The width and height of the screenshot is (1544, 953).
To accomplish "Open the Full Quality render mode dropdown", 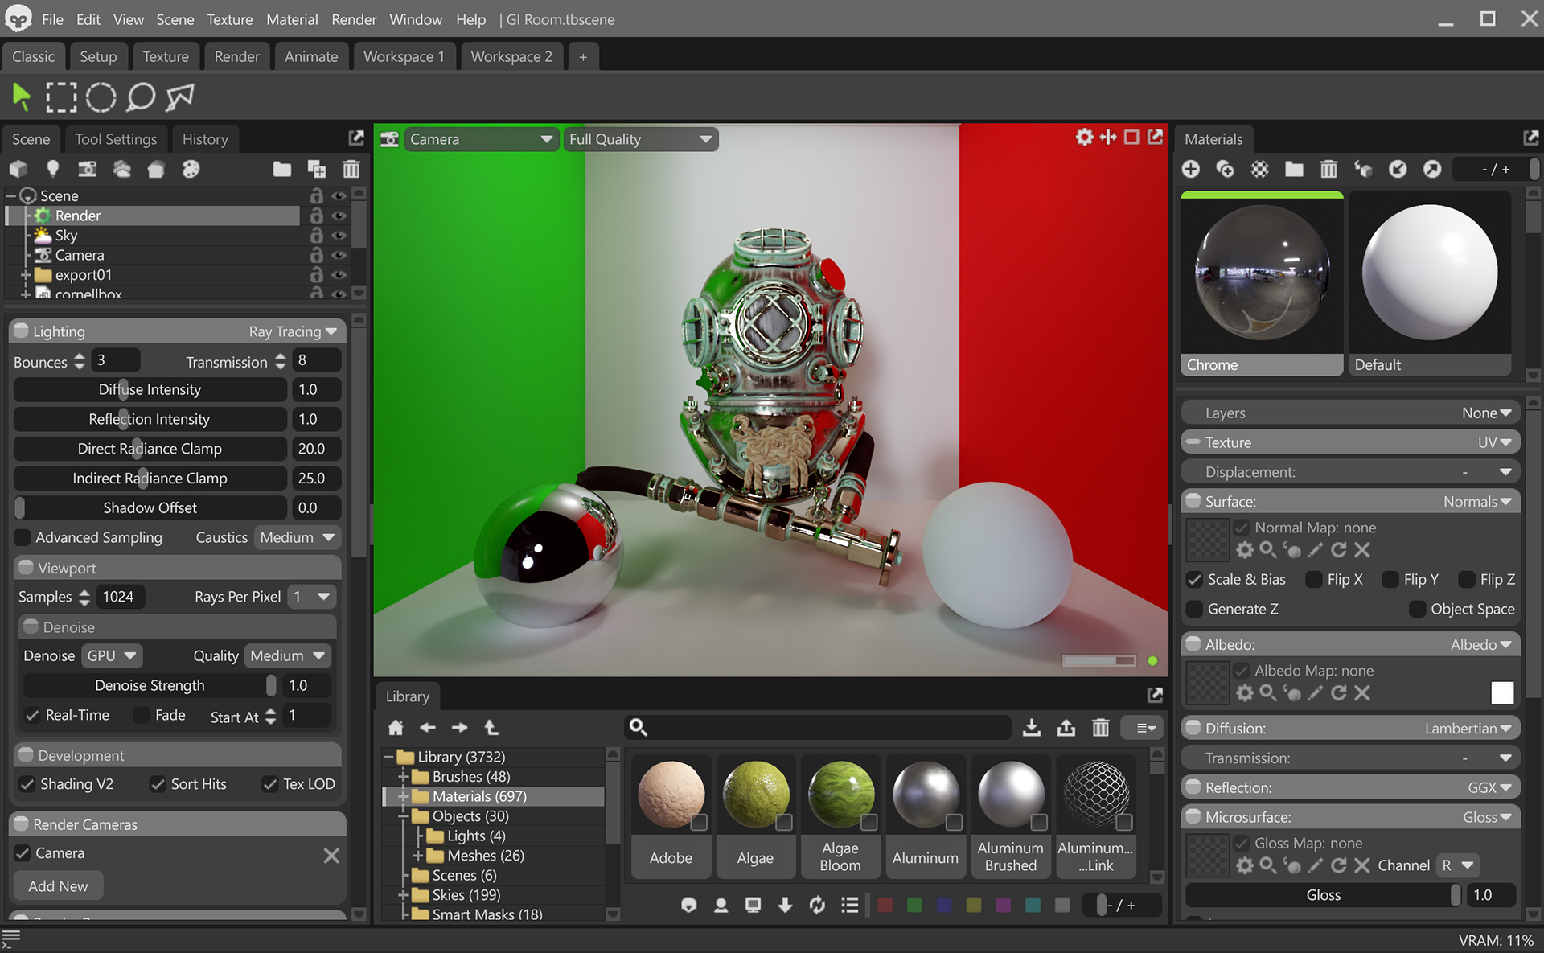I will coord(640,138).
